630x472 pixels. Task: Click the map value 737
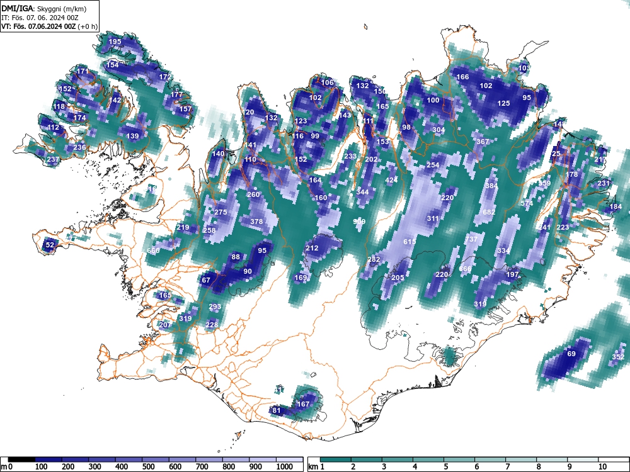[x=471, y=239]
